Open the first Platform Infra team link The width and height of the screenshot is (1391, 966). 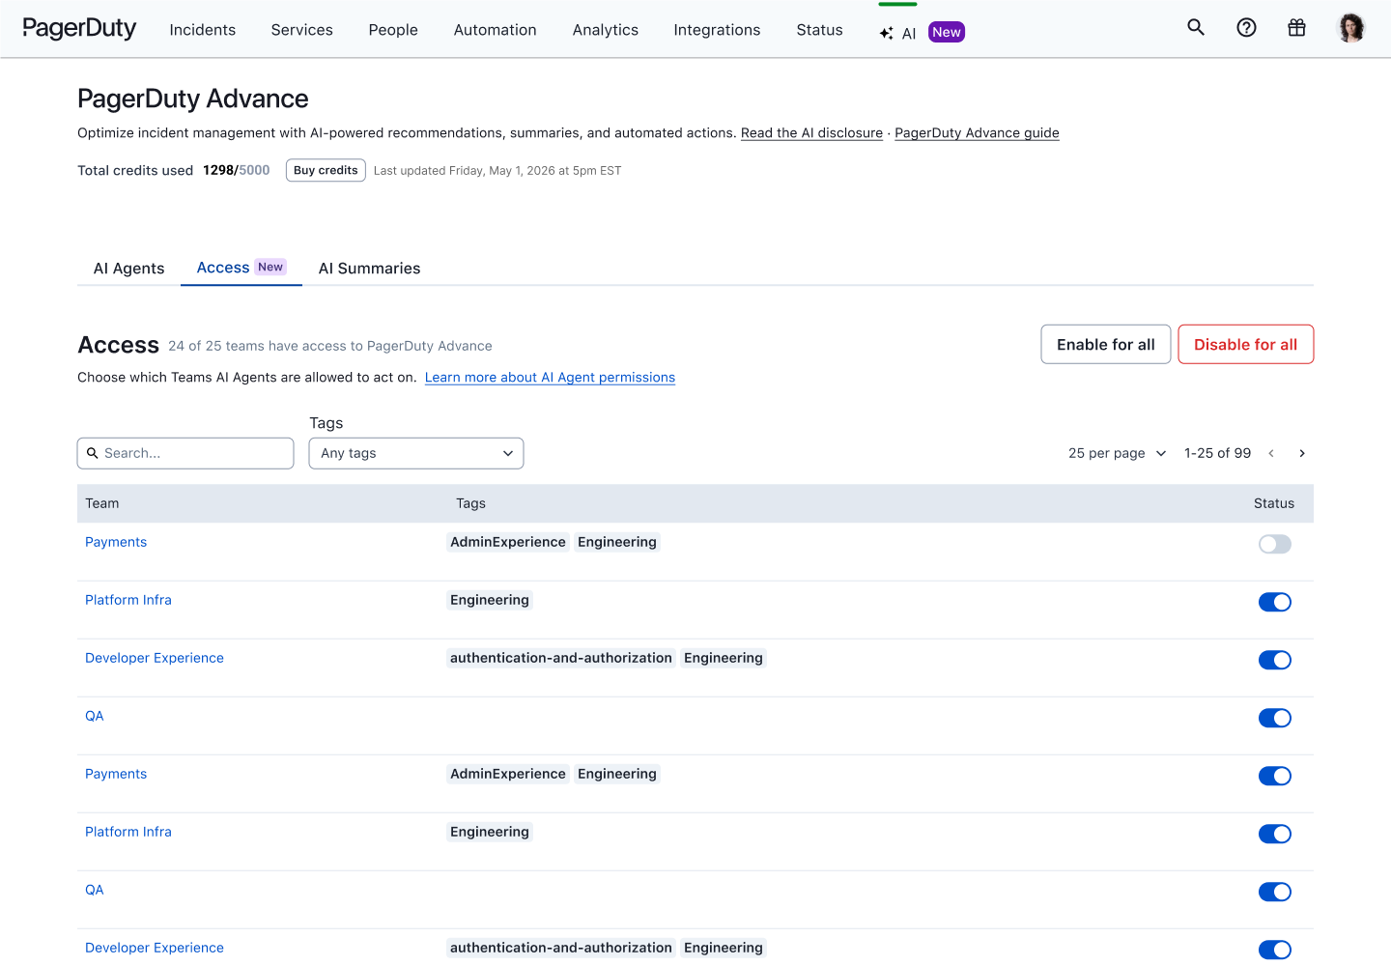coord(128,600)
